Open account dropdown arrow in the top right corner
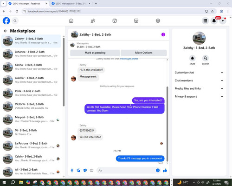 pyautogui.click(x=223, y=20)
